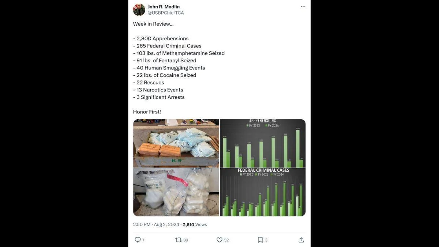Click the 39 reposts count
The width and height of the screenshot is (439, 247).
pos(185,240)
